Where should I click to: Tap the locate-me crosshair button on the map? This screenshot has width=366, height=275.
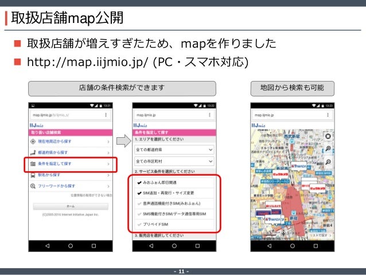tap(328, 136)
